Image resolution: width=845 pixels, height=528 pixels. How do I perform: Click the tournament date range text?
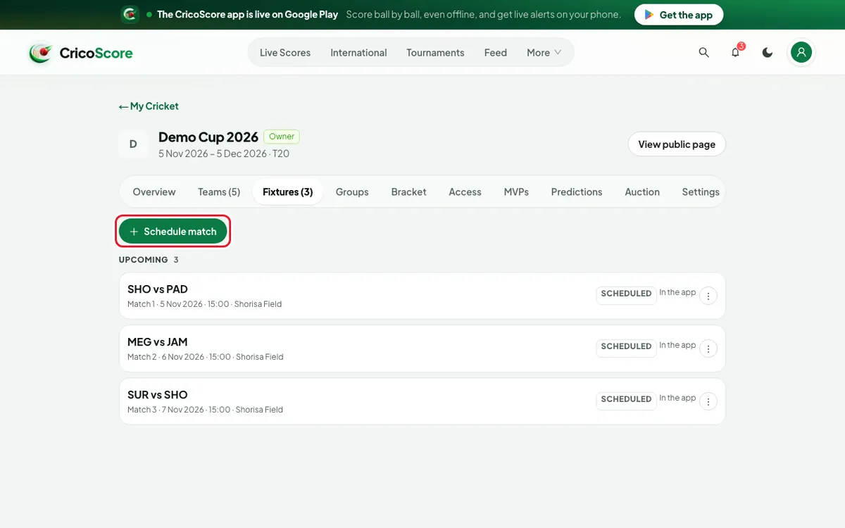point(224,153)
